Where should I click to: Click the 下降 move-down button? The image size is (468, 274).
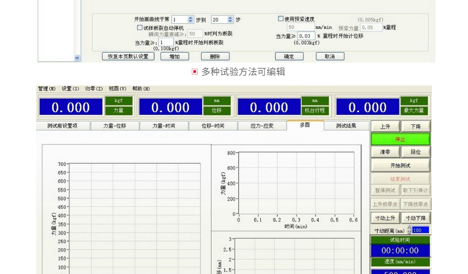[x=415, y=126]
